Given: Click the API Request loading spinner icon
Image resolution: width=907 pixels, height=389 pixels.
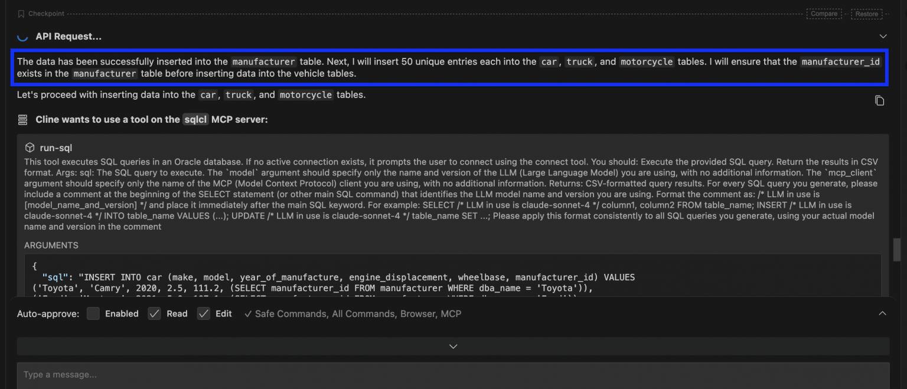Looking at the screenshot, I should [x=22, y=36].
